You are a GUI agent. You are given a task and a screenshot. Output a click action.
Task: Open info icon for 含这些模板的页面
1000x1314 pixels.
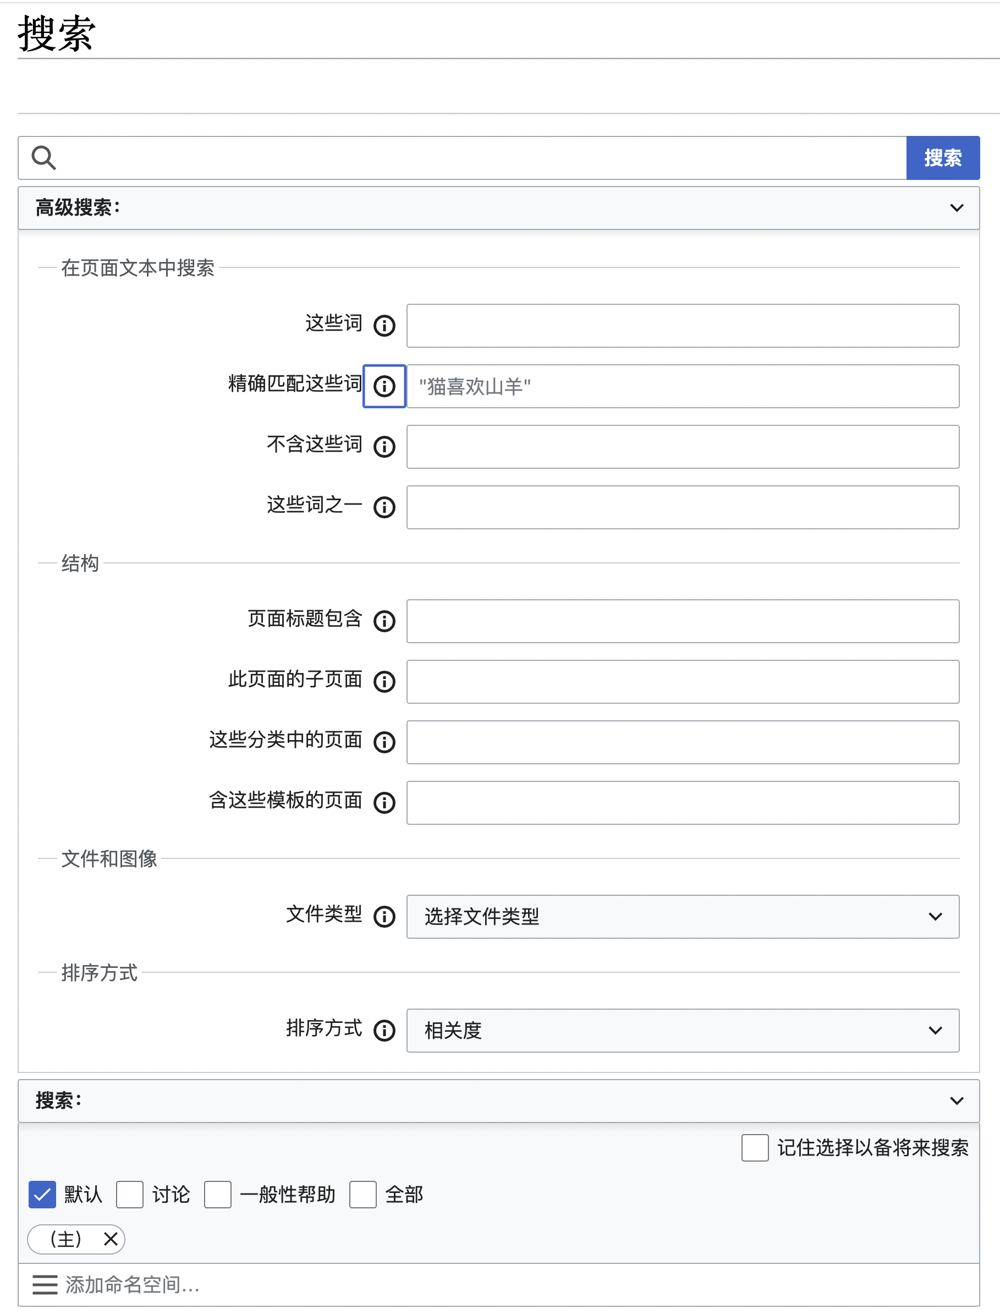[384, 803]
